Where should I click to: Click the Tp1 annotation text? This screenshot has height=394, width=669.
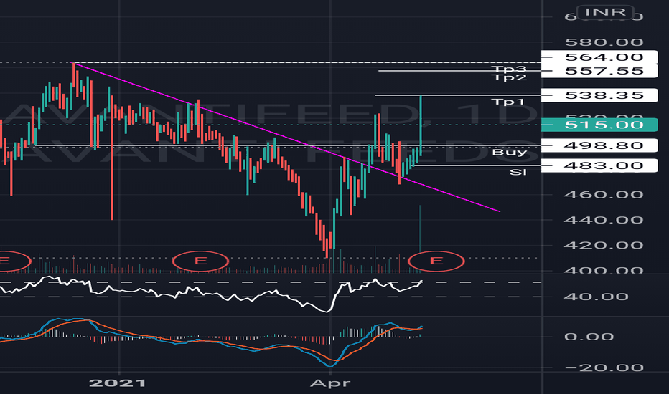click(507, 102)
